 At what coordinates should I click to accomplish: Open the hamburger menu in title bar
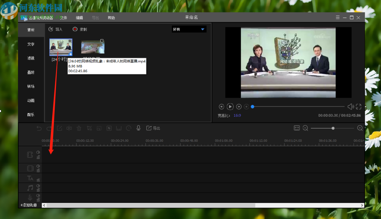pos(338,17)
